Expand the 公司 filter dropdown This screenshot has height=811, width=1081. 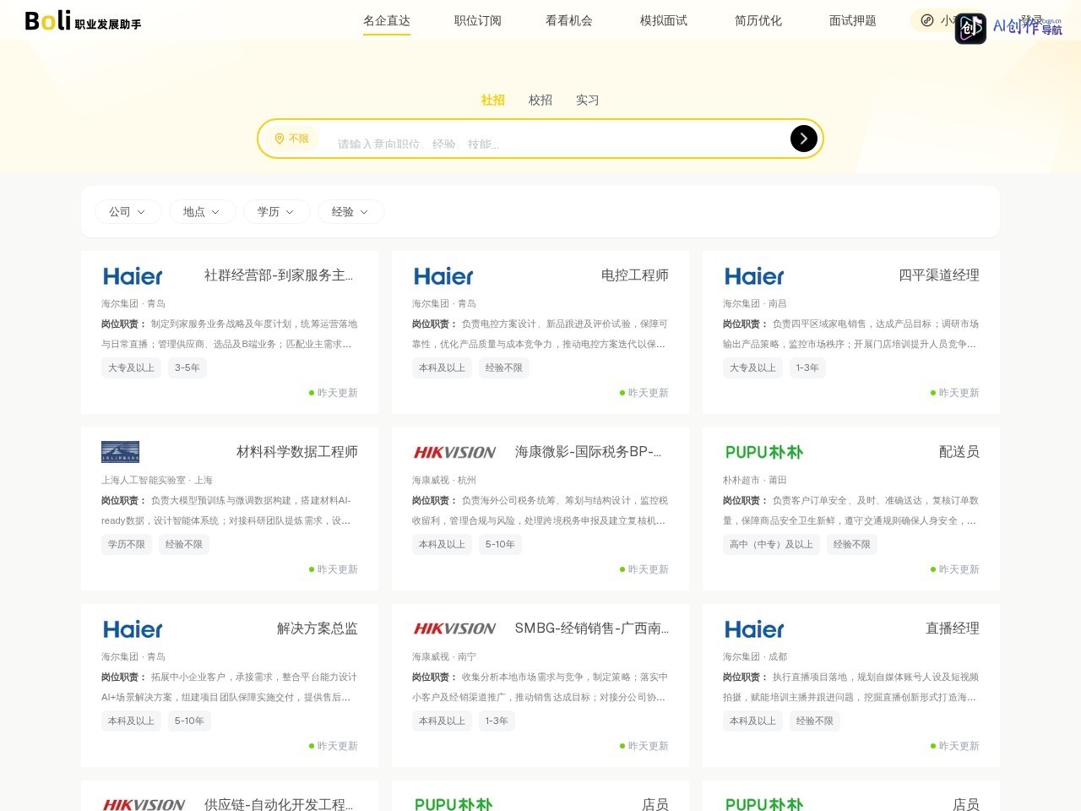[128, 212]
